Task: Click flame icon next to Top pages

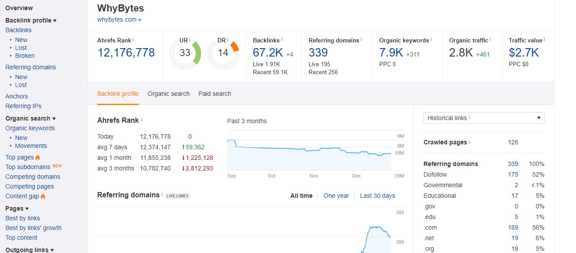Action: [38, 157]
